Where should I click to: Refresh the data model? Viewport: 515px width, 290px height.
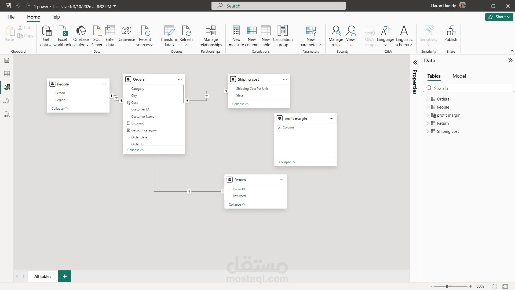(186, 36)
